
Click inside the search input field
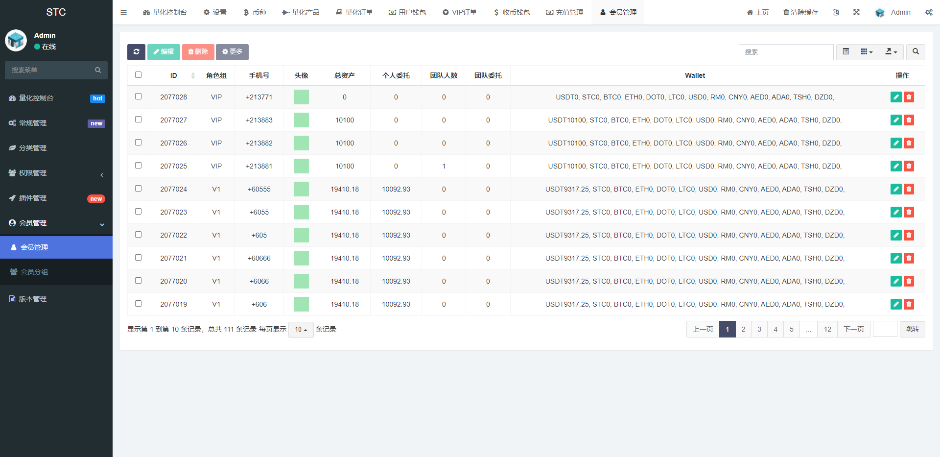786,52
